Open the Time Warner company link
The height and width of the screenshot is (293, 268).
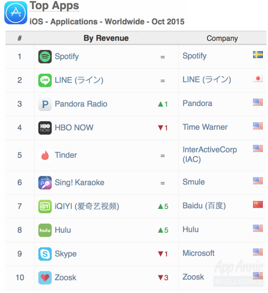coord(205,127)
